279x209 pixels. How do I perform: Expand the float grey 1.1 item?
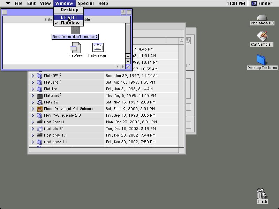[33, 135]
